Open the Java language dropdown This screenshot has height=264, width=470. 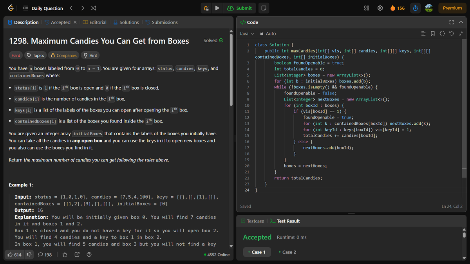pos(247,34)
